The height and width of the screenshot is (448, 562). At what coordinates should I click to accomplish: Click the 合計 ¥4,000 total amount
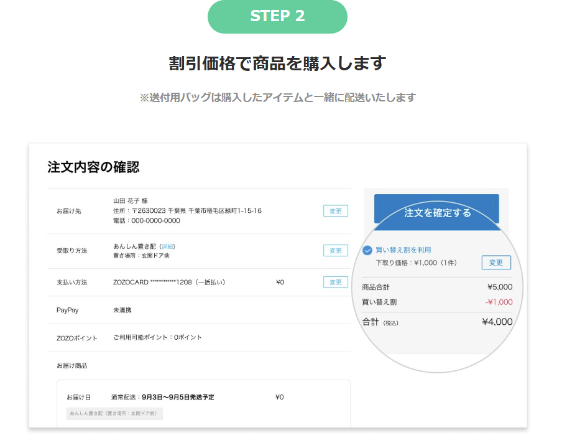tap(497, 322)
